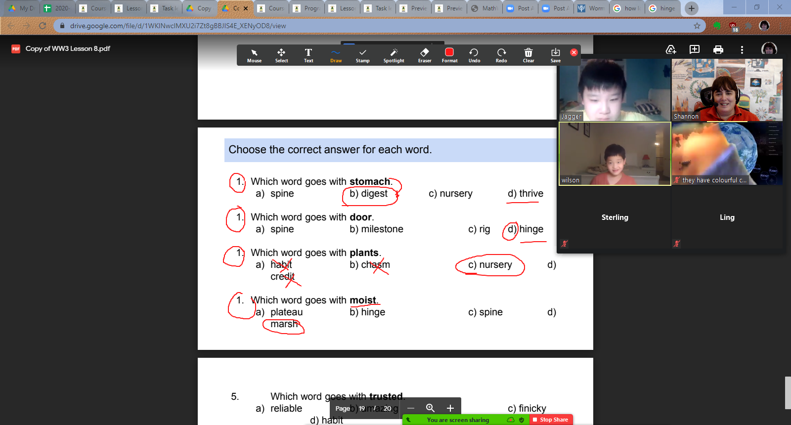The height and width of the screenshot is (425, 791).
Task: Pick the Draw tool
Action: tap(336, 55)
